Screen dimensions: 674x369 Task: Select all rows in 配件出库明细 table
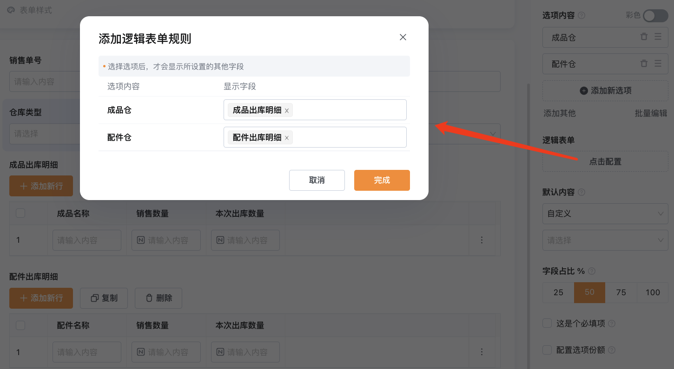[20, 325]
